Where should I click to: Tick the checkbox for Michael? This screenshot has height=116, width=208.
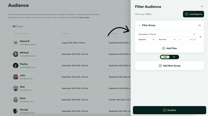pos(10,54)
